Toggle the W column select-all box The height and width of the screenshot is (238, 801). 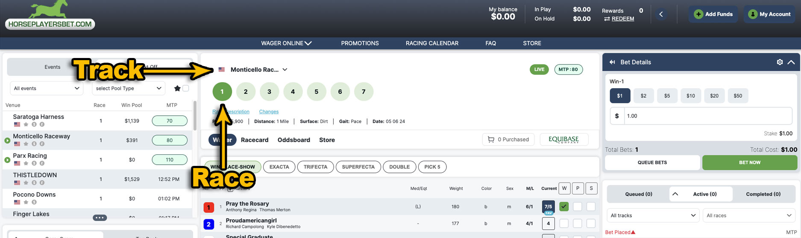coord(564,188)
